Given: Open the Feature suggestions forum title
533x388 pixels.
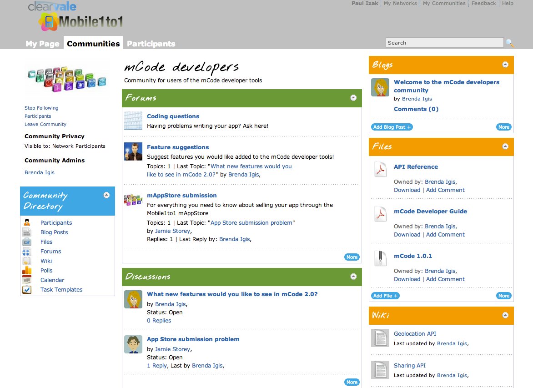Looking at the screenshot, I should tap(178, 147).
